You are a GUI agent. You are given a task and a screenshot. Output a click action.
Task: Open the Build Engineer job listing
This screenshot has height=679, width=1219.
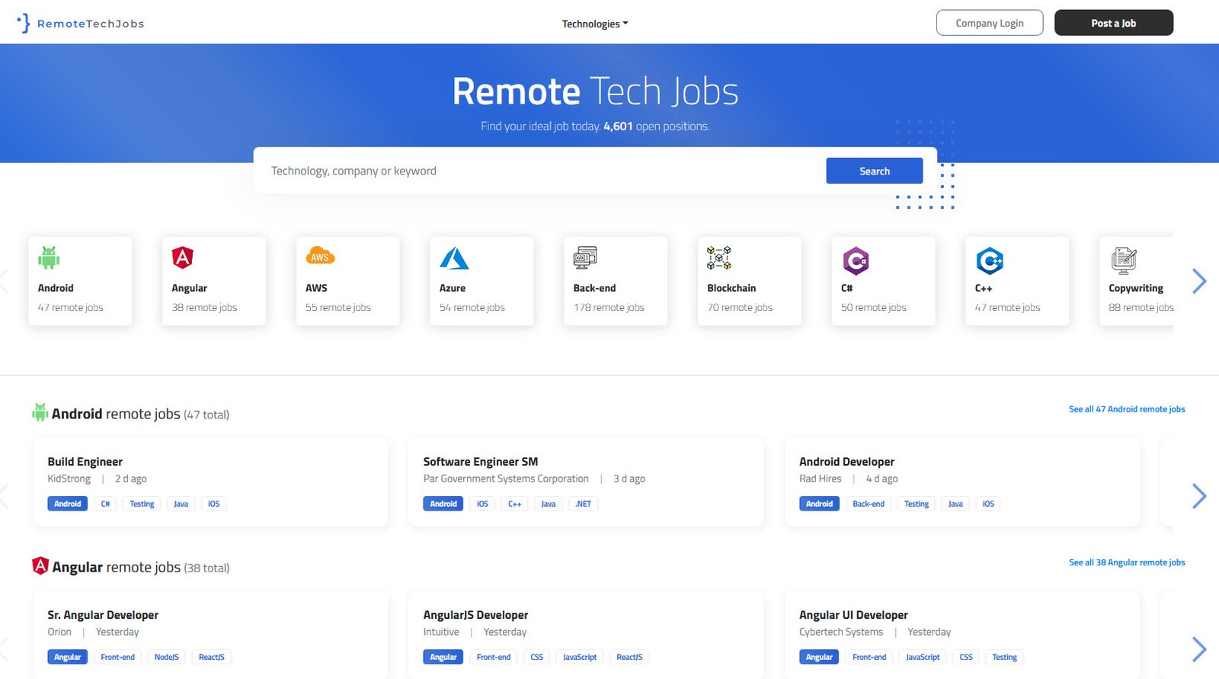coord(85,462)
